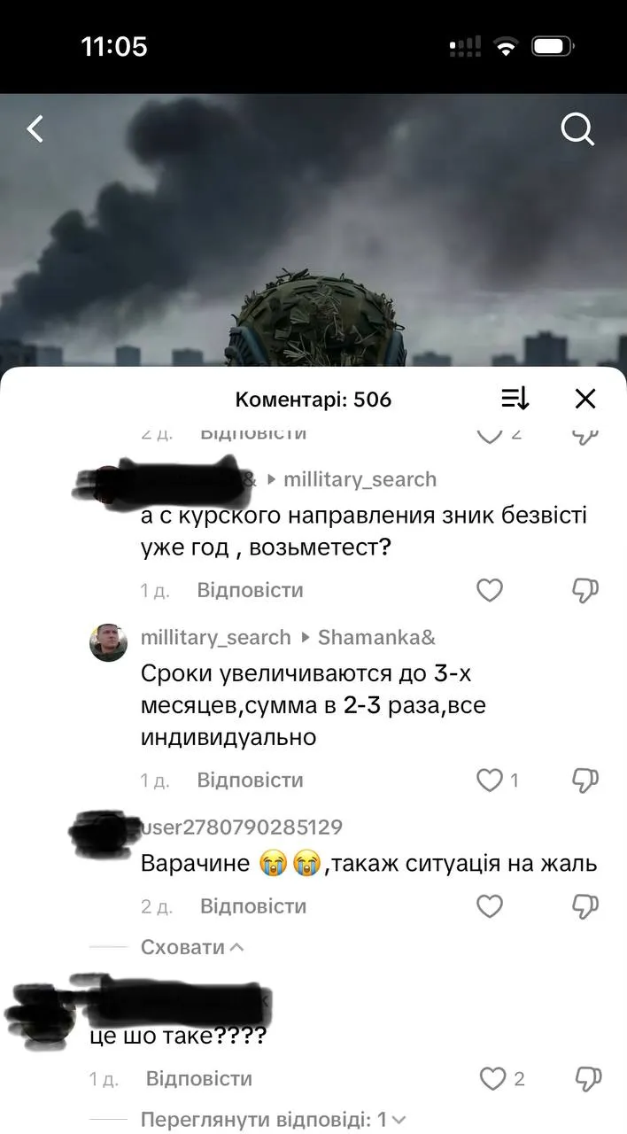Like the Kursk direction comment
This screenshot has height=1134, width=627.
coord(490,590)
